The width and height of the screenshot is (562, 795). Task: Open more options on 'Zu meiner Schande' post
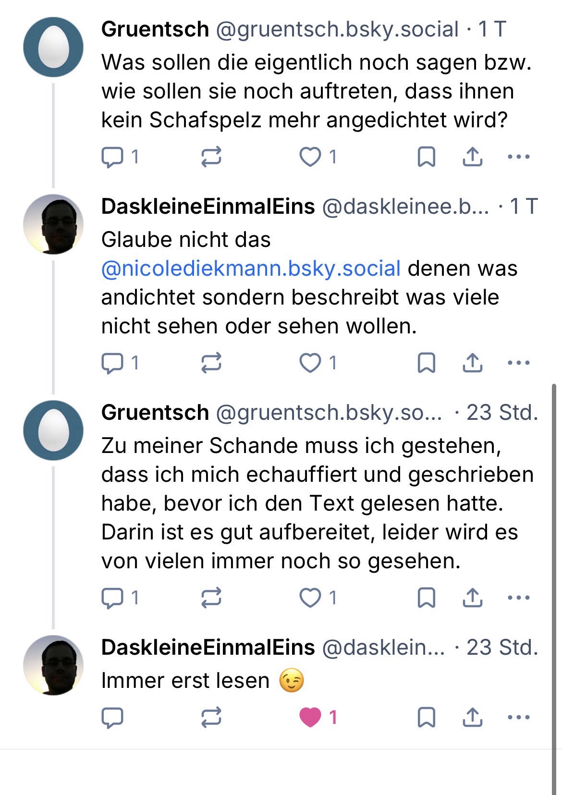[x=518, y=598]
